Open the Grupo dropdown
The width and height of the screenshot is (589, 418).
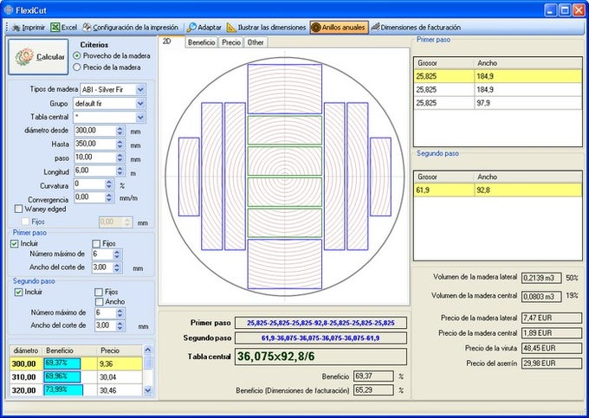[140, 103]
